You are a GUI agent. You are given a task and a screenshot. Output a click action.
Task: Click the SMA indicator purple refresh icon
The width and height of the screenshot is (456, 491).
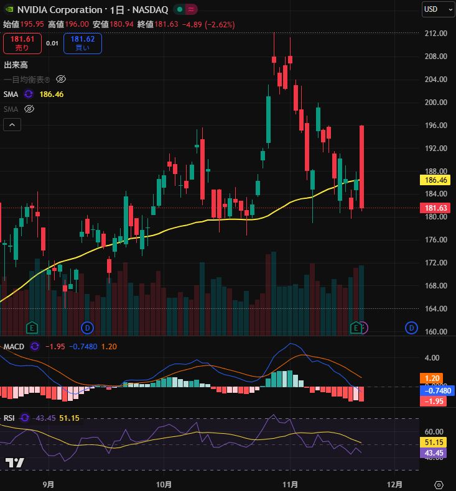pos(29,94)
